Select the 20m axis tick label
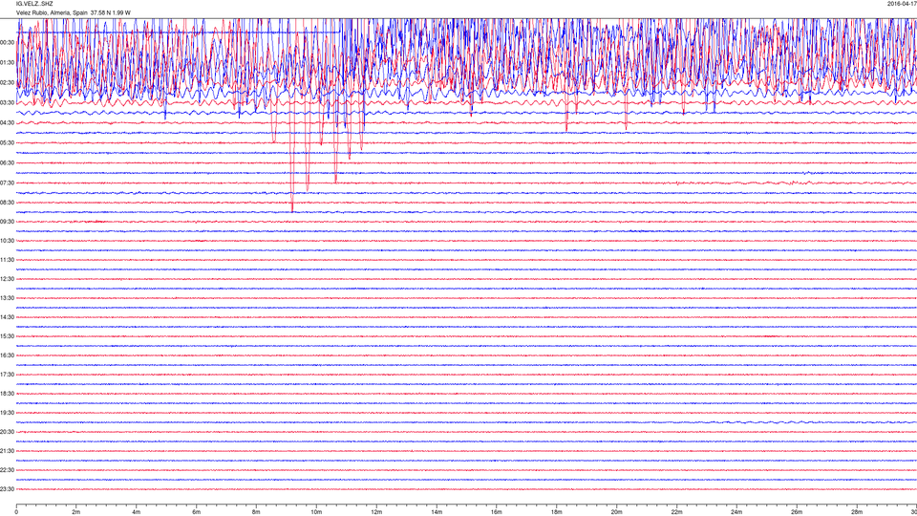This screenshot has height=516, width=917. click(x=616, y=512)
